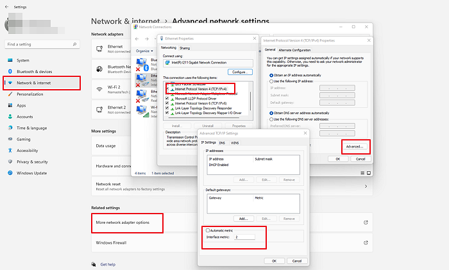Click Network Connections forward navigation arrow
The height and width of the screenshot is (270, 449).
147,39
